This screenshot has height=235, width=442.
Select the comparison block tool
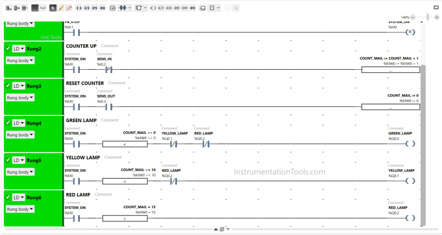pos(113,8)
